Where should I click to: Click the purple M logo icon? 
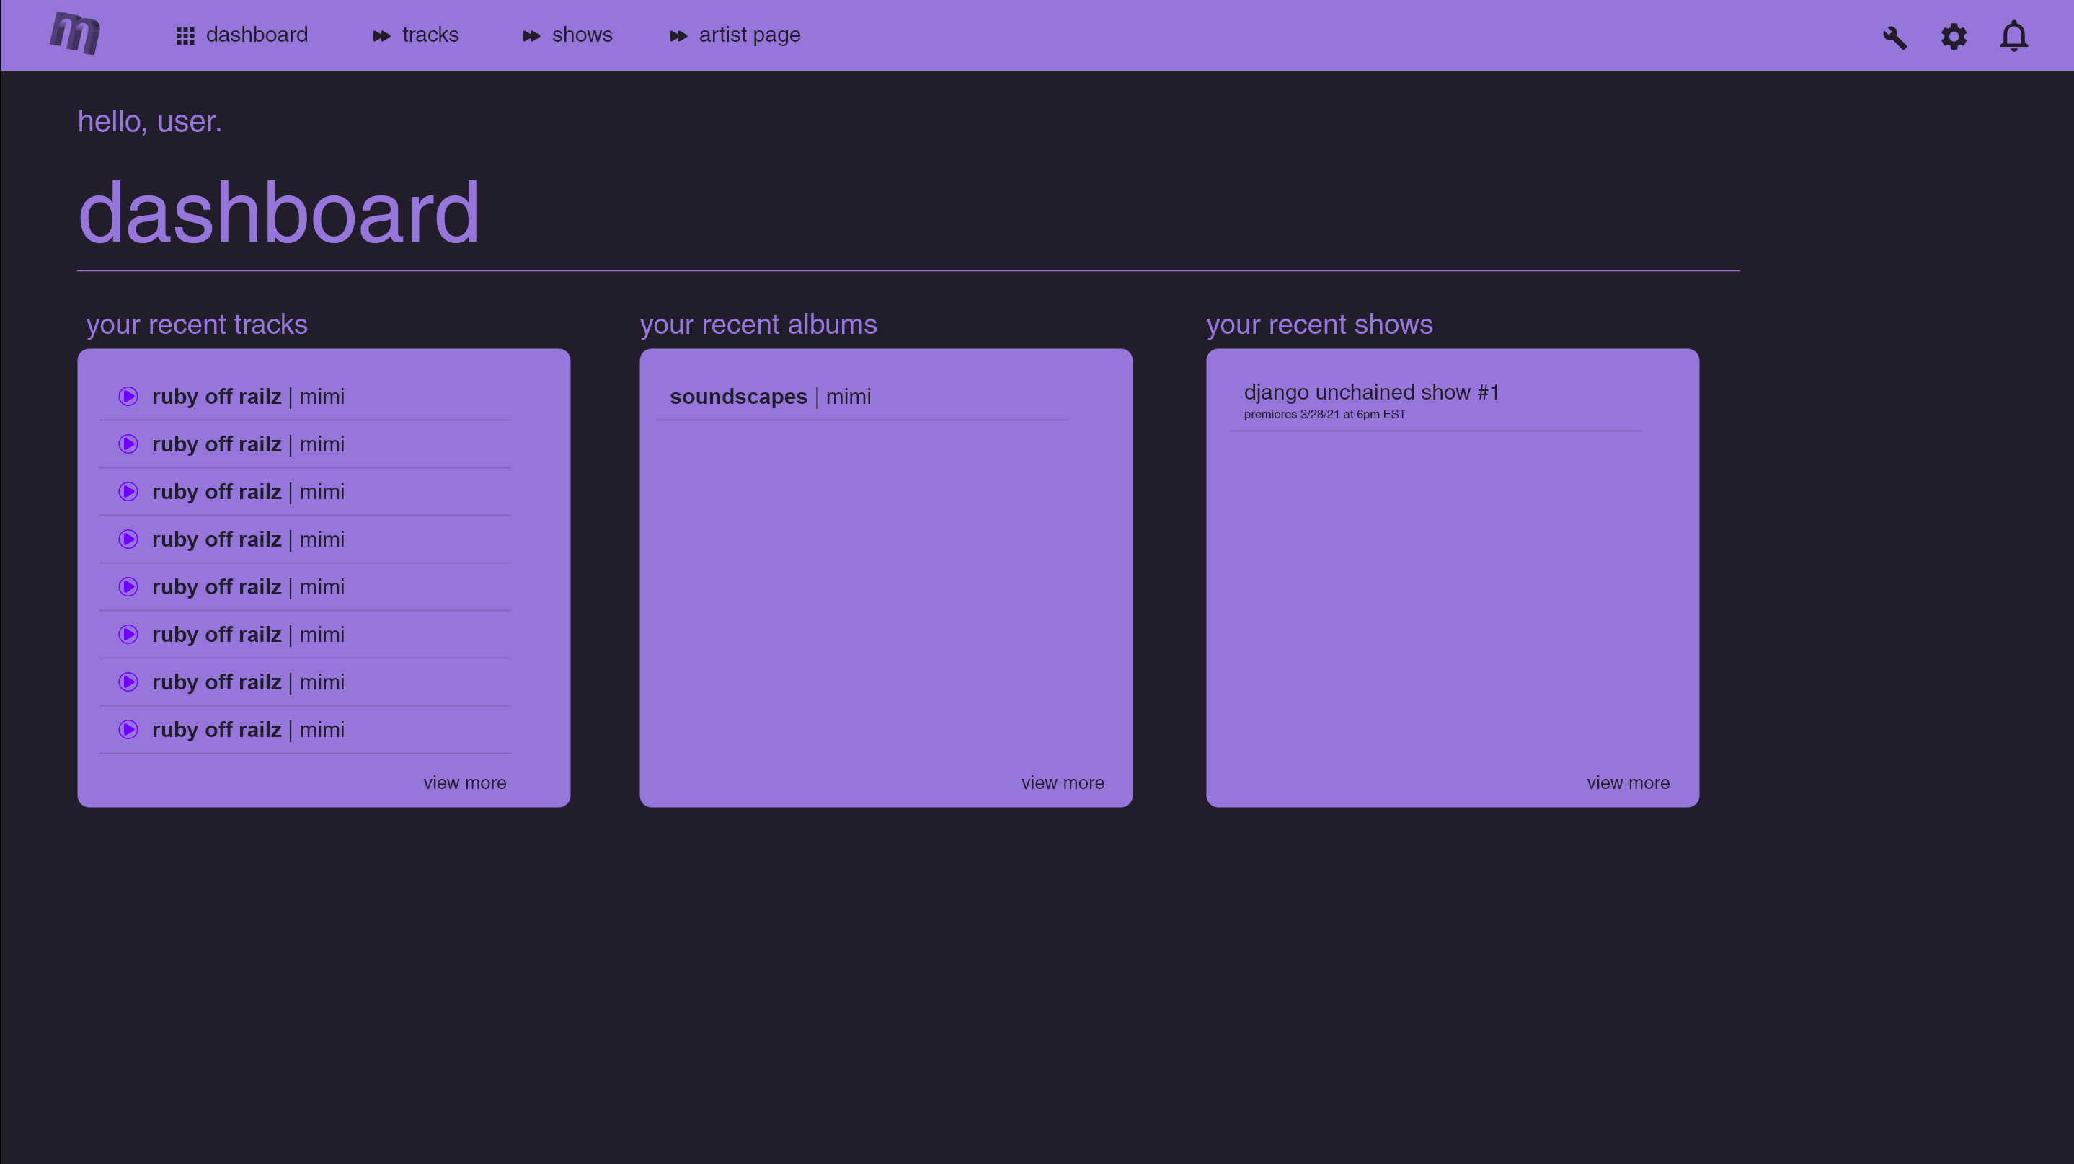75,34
